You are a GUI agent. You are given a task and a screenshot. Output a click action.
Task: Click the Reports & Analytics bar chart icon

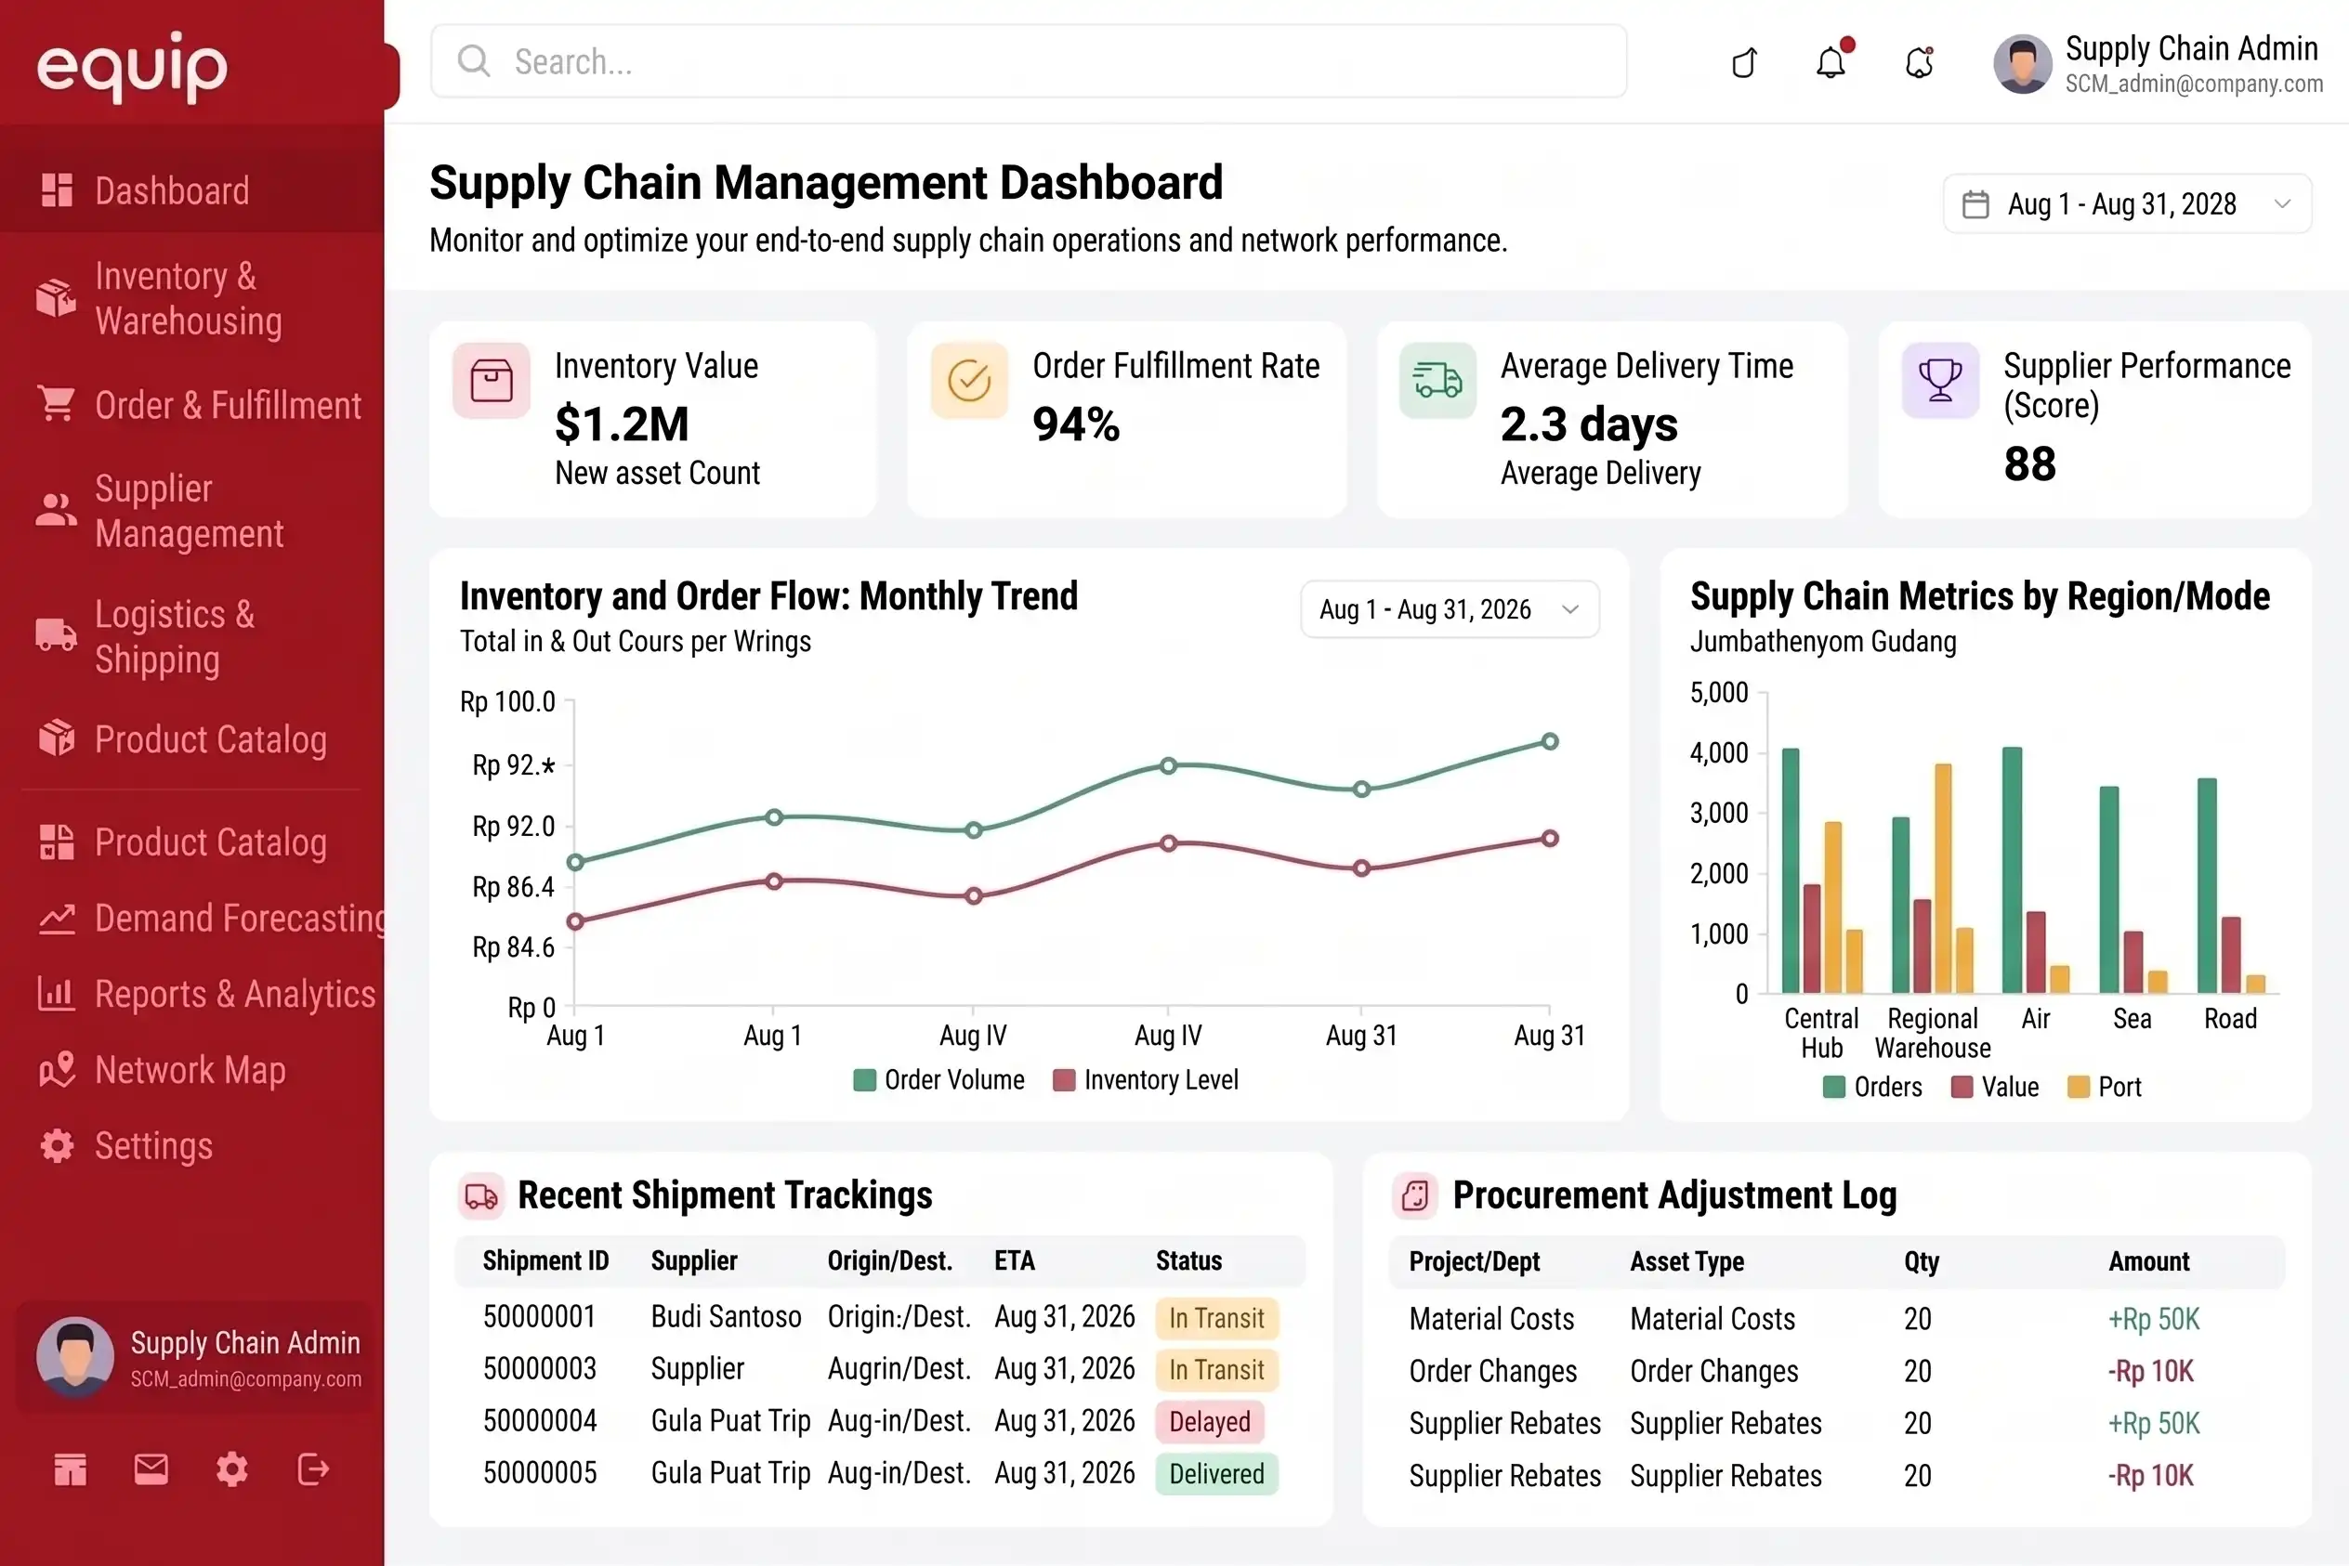pos(57,994)
